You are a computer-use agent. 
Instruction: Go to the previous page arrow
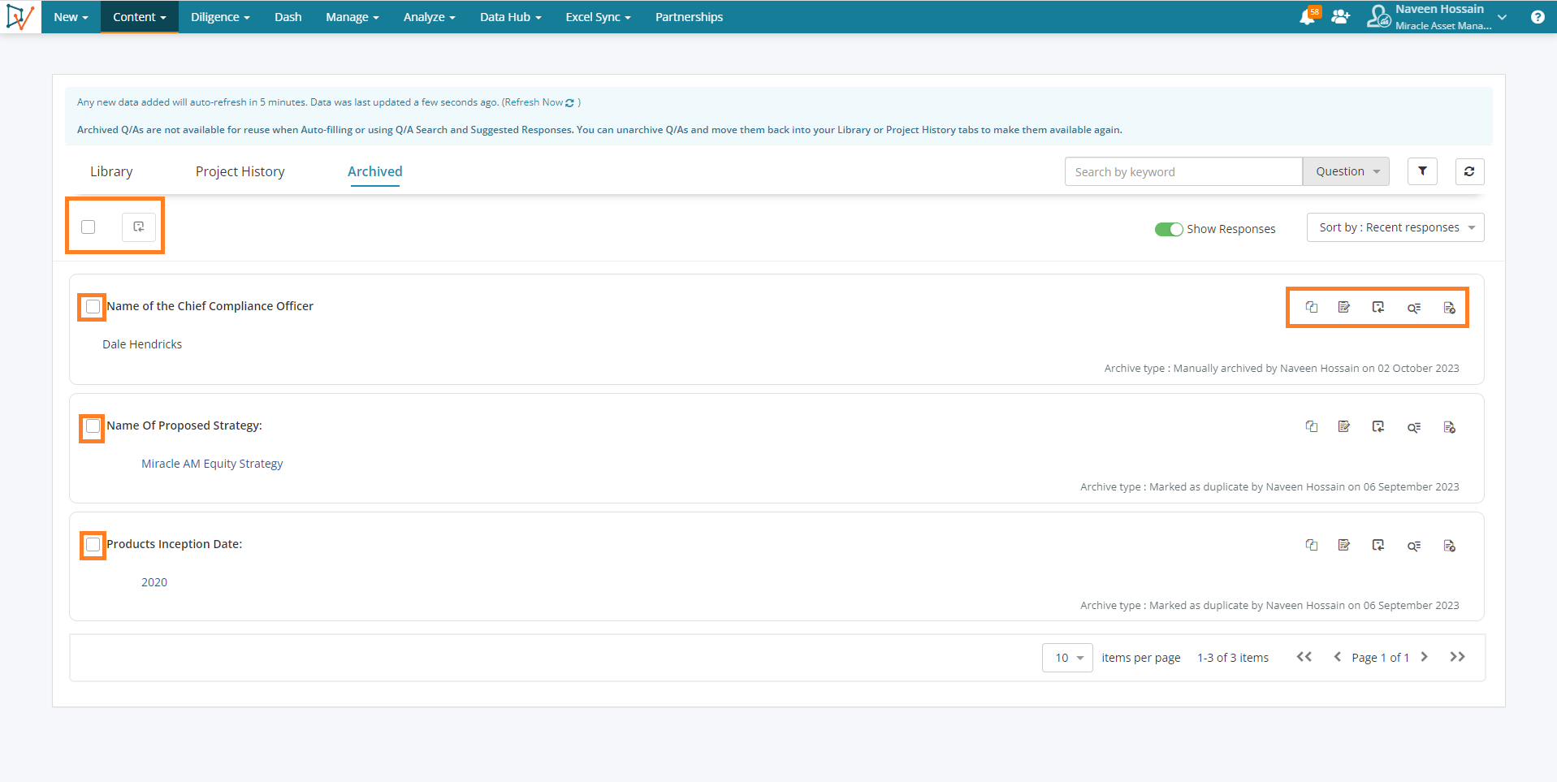(x=1337, y=657)
